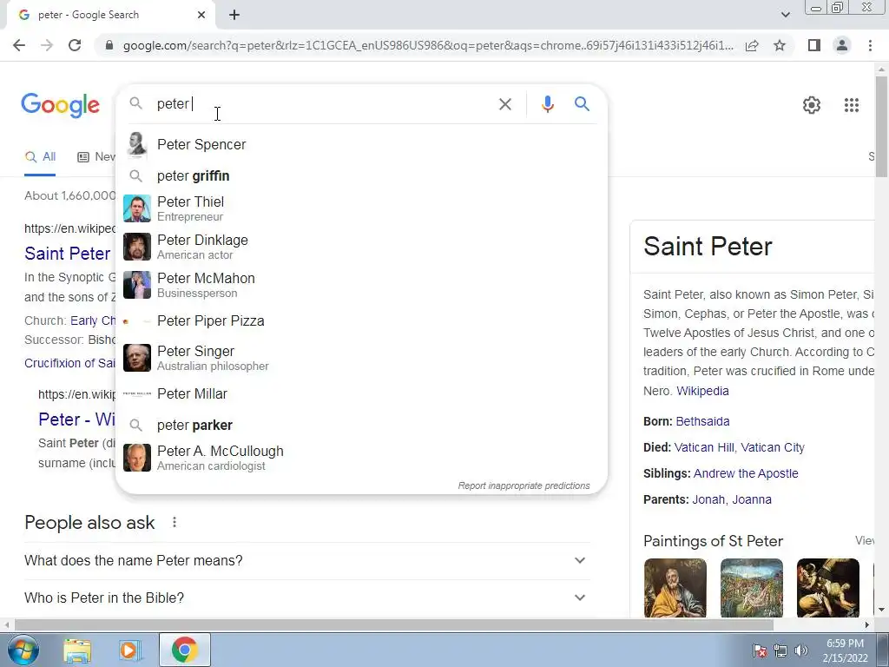Select 'Peter Dinklage' suggestion
889x667 pixels.
click(361, 247)
